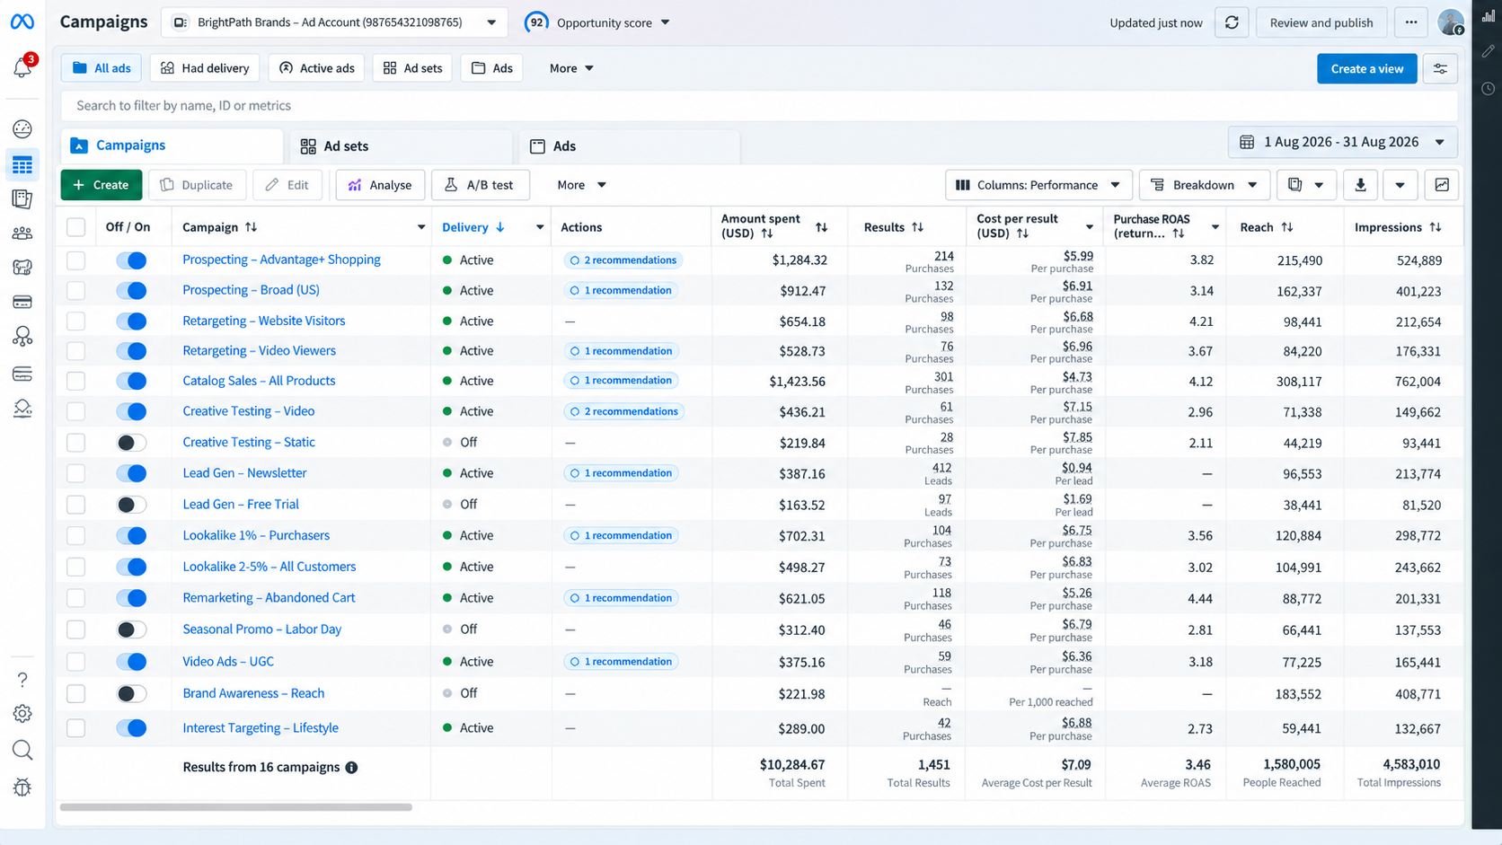This screenshot has height=845, width=1502.
Task: Open view filter settings sliders icon
Action: (x=1440, y=68)
